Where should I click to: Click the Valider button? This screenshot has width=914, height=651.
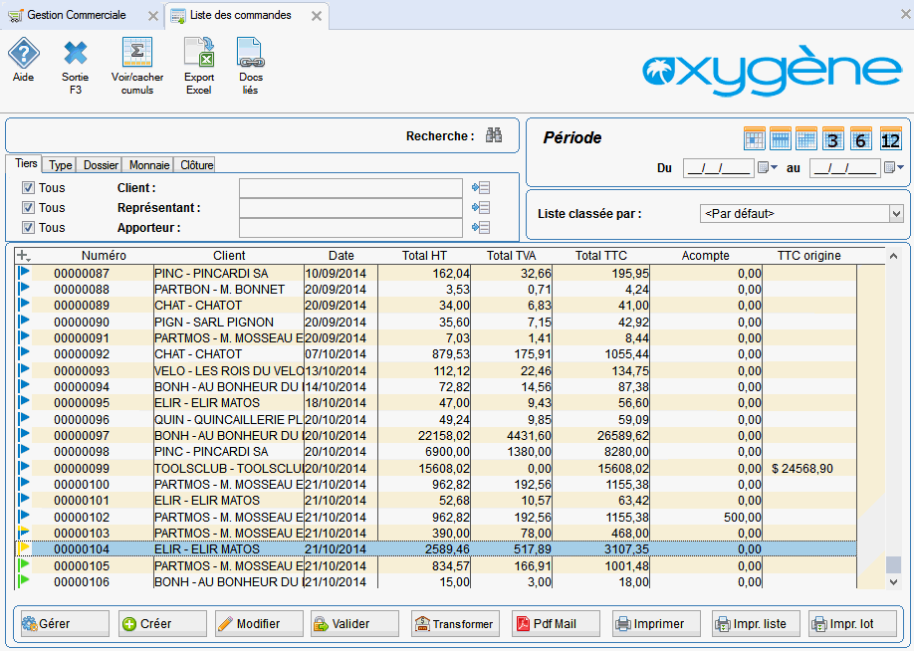[354, 623]
